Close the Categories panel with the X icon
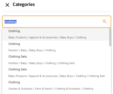 7,5
